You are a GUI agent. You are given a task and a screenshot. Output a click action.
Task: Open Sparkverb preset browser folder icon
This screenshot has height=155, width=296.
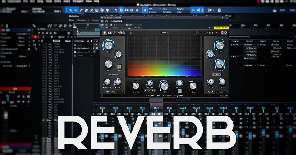pyautogui.click(x=131, y=33)
